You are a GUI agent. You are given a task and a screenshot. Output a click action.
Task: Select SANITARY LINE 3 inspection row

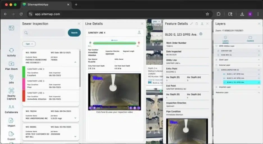(x=51, y=84)
